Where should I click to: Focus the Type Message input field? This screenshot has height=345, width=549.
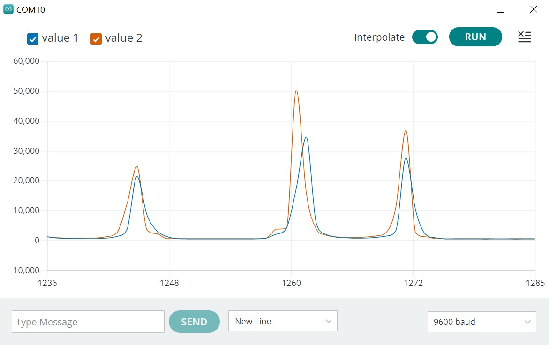(x=88, y=322)
